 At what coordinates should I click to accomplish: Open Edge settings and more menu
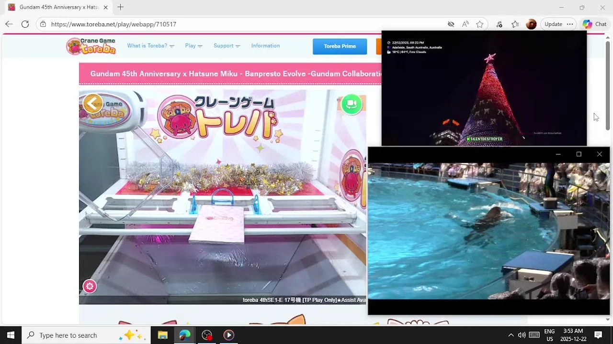coord(570,24)
